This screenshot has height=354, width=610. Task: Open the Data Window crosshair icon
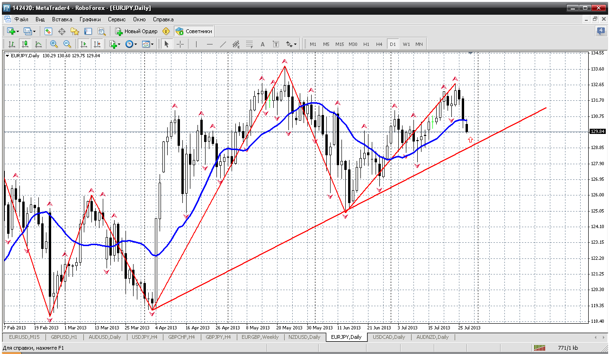click(62, 31)
